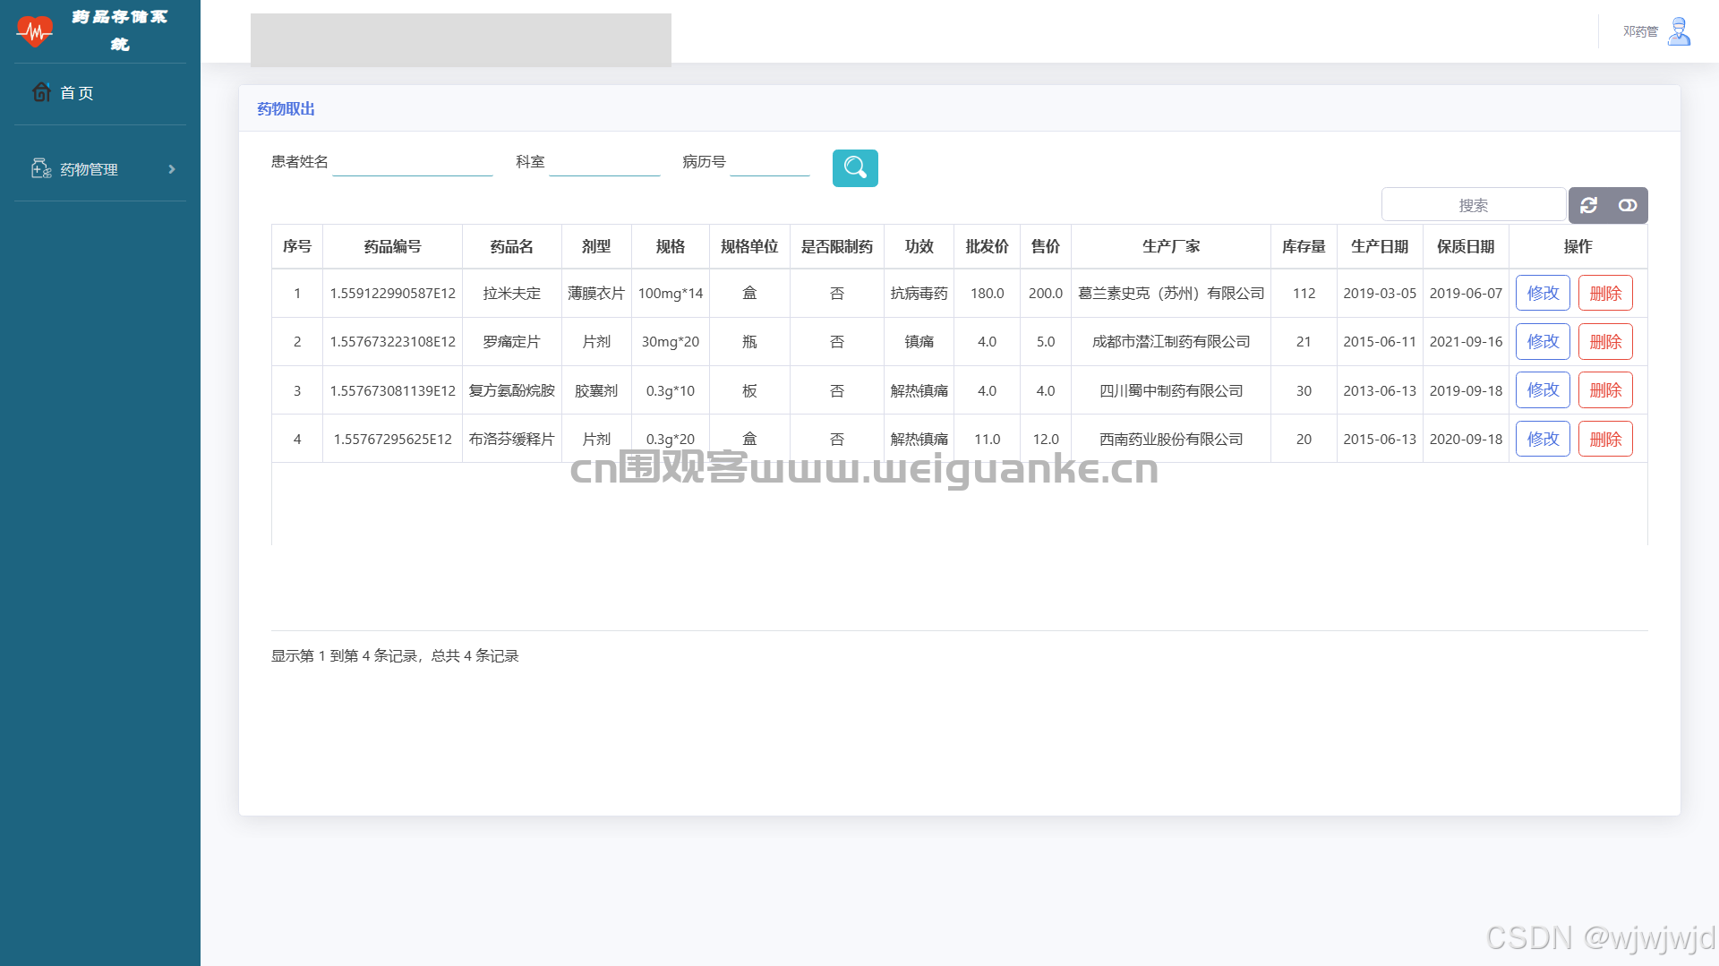The width and height of the screenshot is (1719, 966).
Task: Click the 2019-03-05 production date
Action: [1380, 294]
